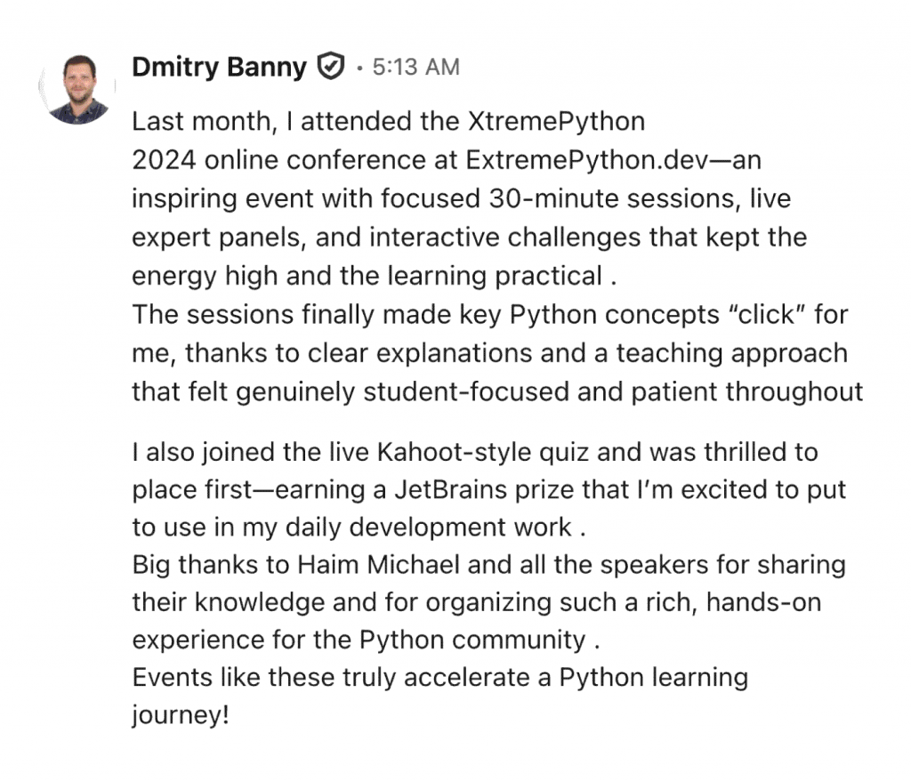This screenshot has height=781, width=911.
Task: Click the Dmitry Banny author name
Action: pos(219,67)
